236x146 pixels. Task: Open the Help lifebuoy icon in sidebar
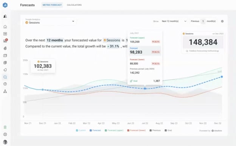pyautogui.click(x=5, y=134)
